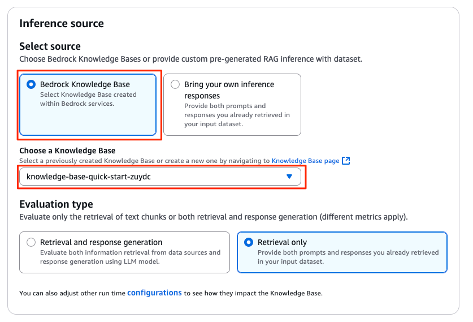Select the Retrieval only radio button

[x=249, y=242]
